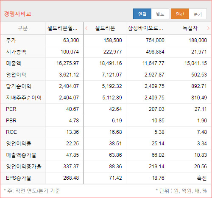The height and width of the screenshot is (198, 212).
Task: Click operating profit value 7,121.07
Action: pyautogui.click(x=112, y=75)
